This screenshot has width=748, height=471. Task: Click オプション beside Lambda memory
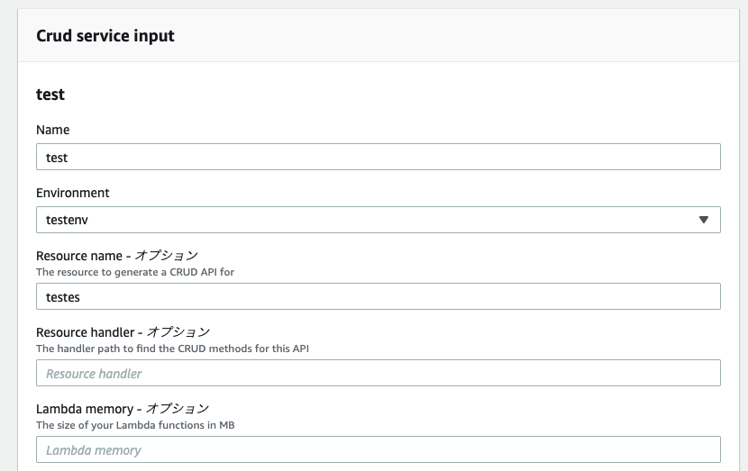tap(178, 409)
